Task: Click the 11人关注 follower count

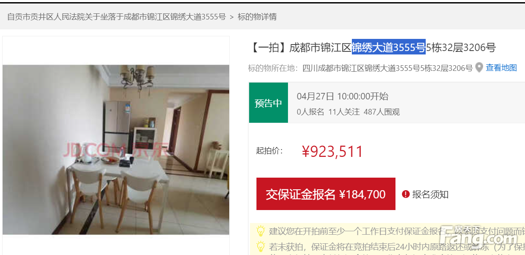Action: click(x=344, y=112)
